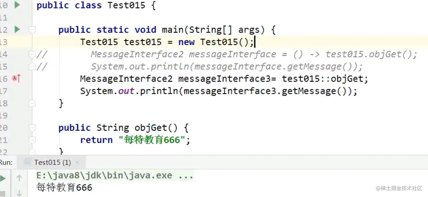The width and height of the screenshot is (428, 197).
Task: Open the E:\java8\jdk\bin\java.exe command line
Action: tap(115, 175)
